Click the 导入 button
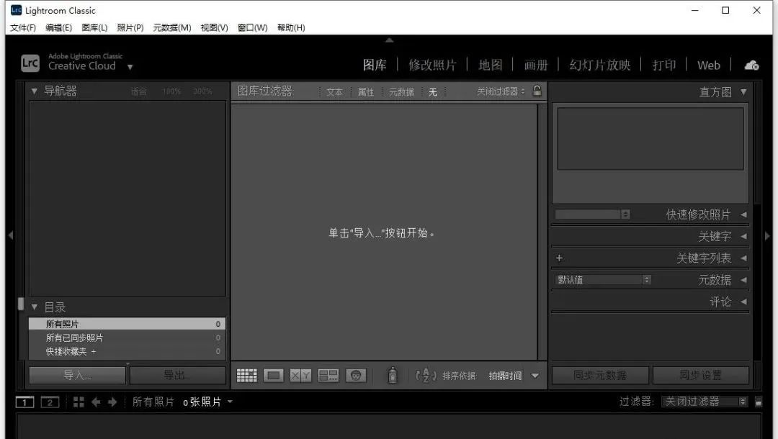The width and height of the screenshot is (778, 439). (x=76, y=375)
